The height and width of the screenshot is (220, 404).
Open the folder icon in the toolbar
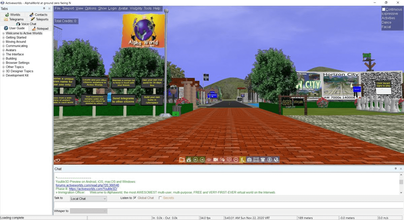click(x=182, y=160)
